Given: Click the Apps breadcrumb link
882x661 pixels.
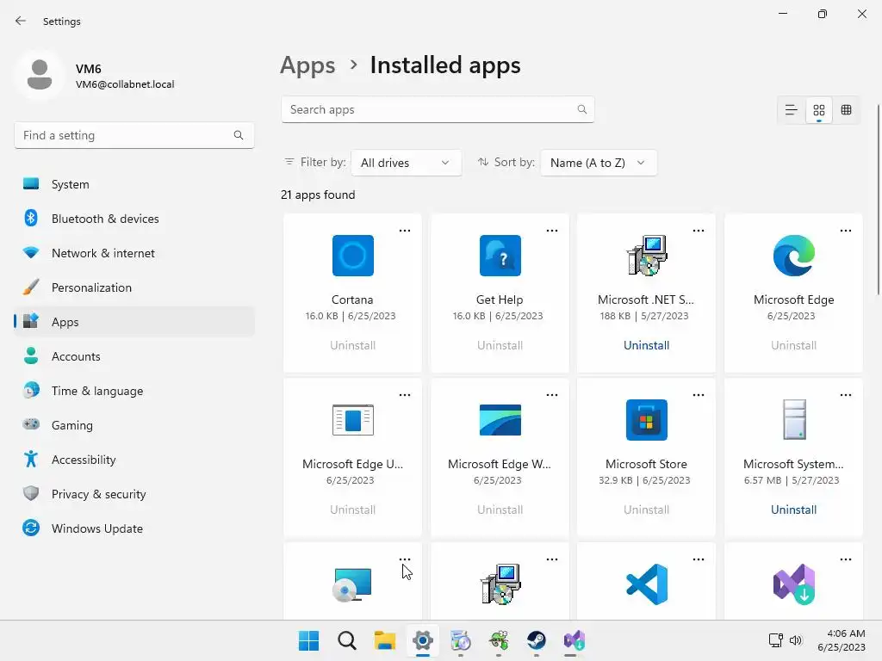Looking at the screenshot, I should tap(307, 65).
